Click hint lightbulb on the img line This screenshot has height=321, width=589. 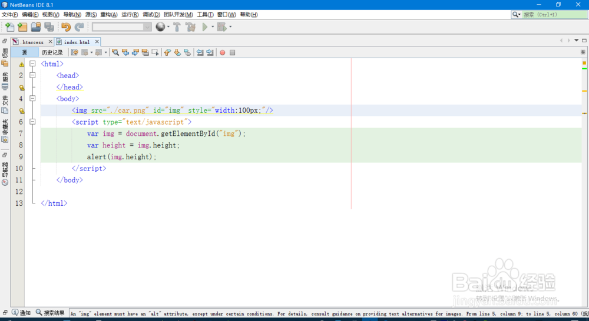tap(21, 111)
